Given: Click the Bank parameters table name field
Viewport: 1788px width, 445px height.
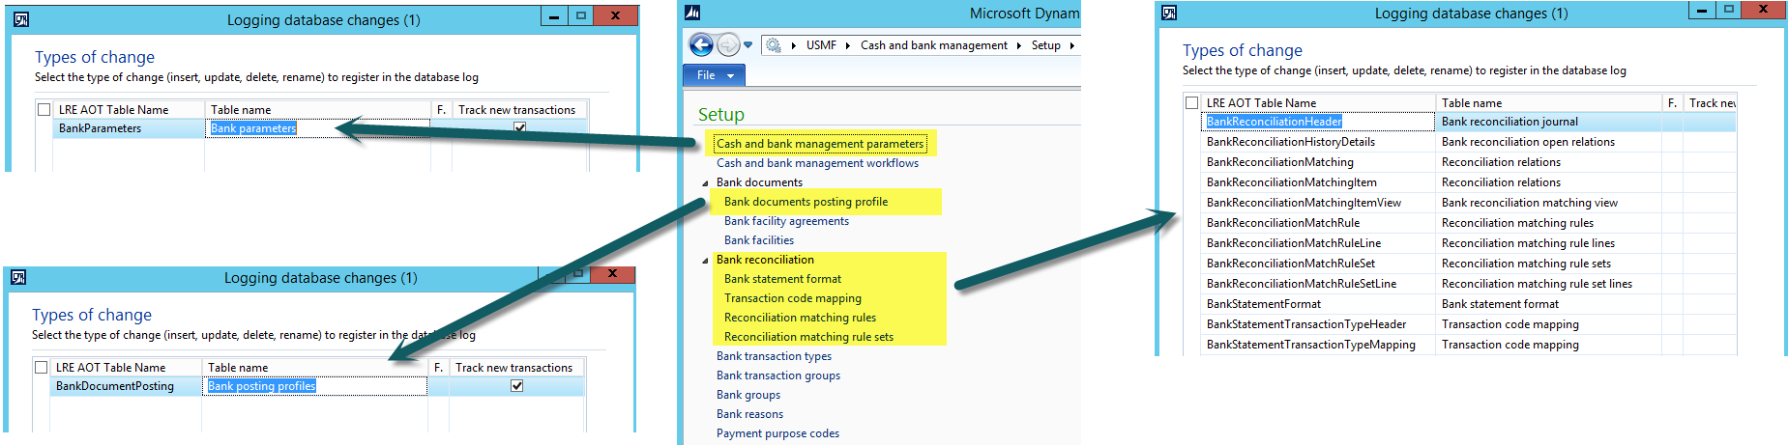Looking at the screenshot, I should pos(253,128).
